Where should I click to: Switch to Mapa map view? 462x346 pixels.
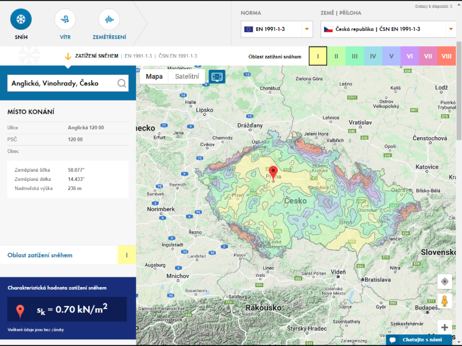pyautogui.click(x=154, y=76)
